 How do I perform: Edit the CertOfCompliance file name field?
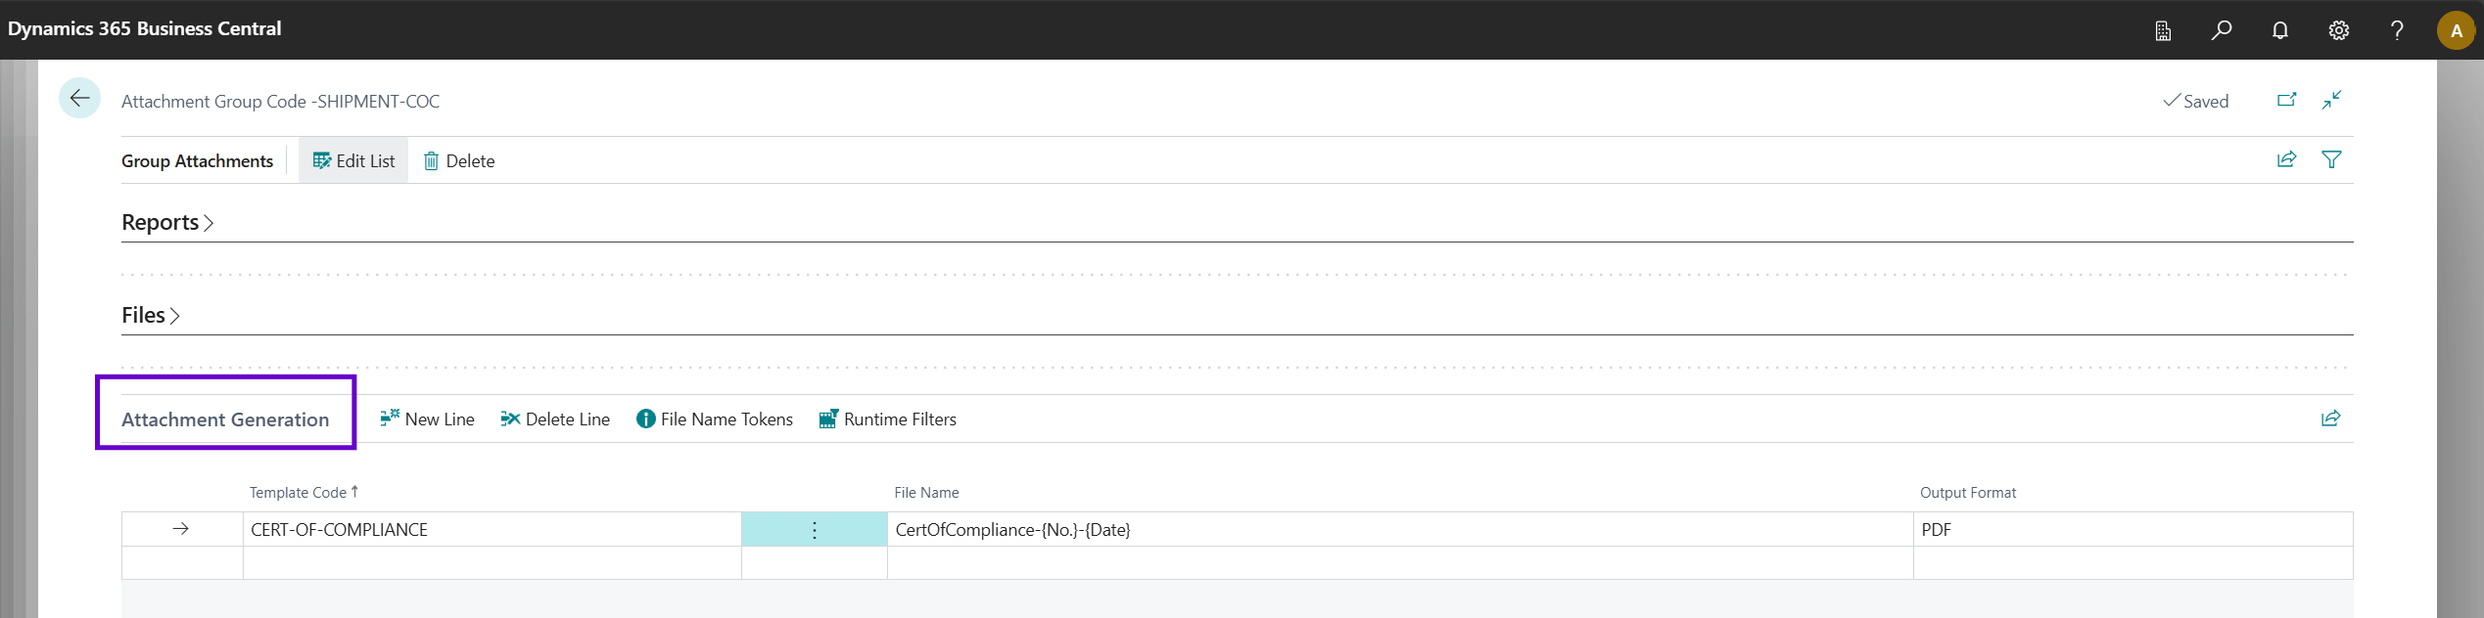(1400, 530)
